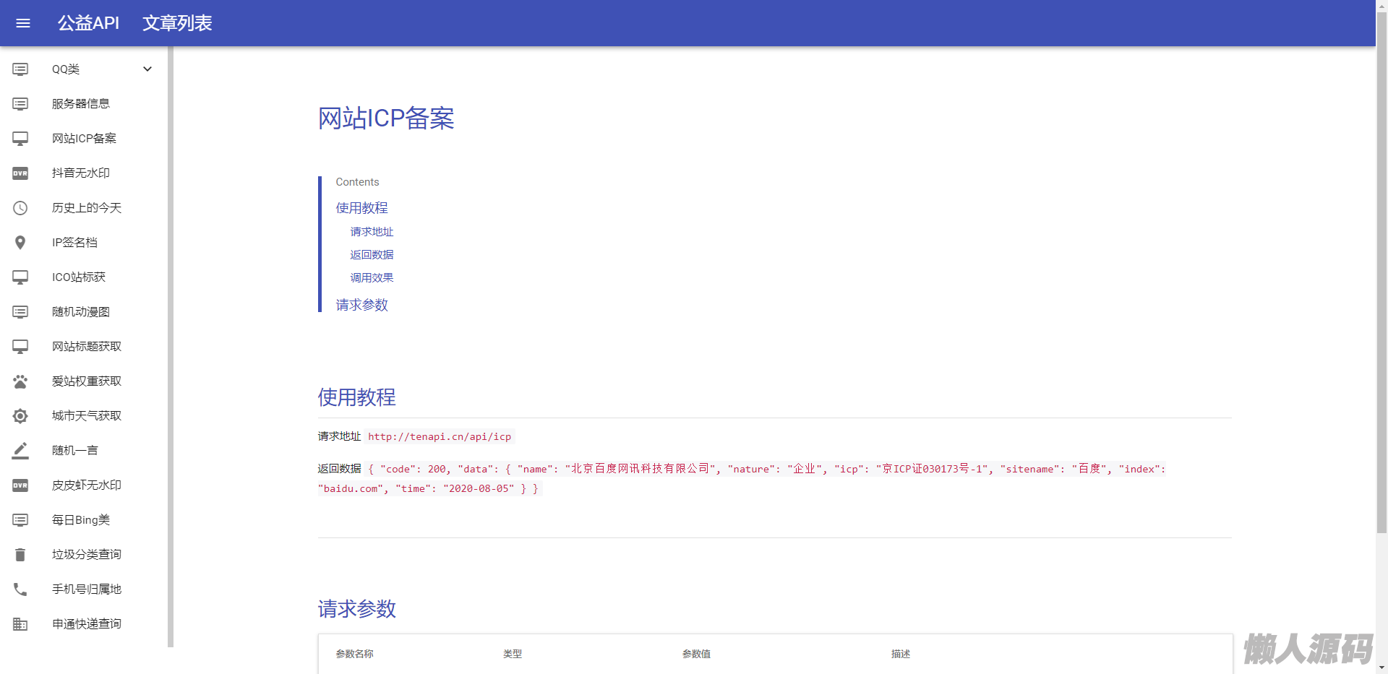This screenshot has height=674, width=1388.
Task: Click the page's vertical scrollbar
Action: [x=1381, y=289]
